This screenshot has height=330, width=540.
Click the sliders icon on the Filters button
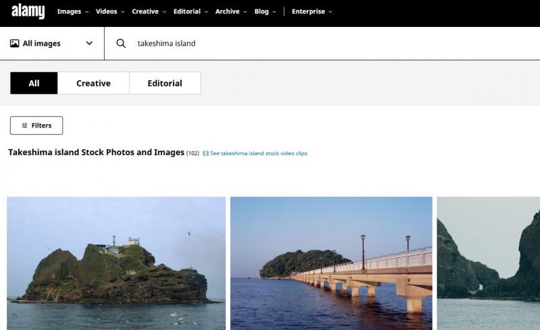point(24,126)
